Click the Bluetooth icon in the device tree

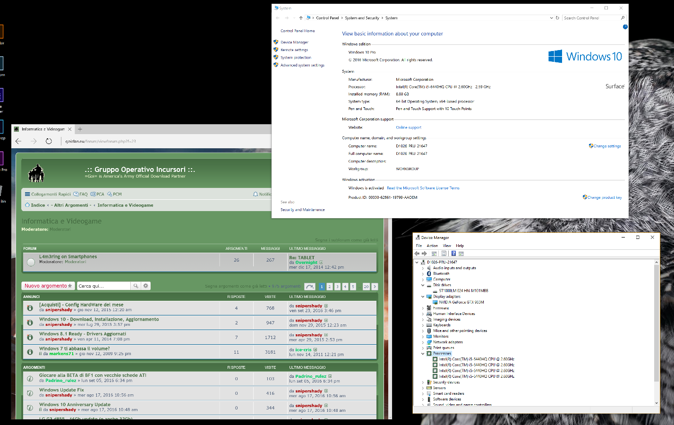click(429, 274)
